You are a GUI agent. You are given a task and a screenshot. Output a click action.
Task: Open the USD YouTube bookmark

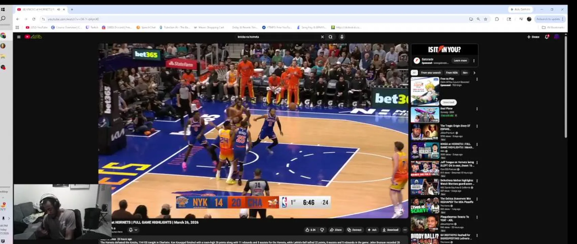pyautogui.click(x=37, y=27)
